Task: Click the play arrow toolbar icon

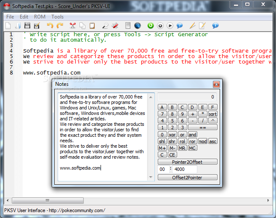Action: coord(170,26)
